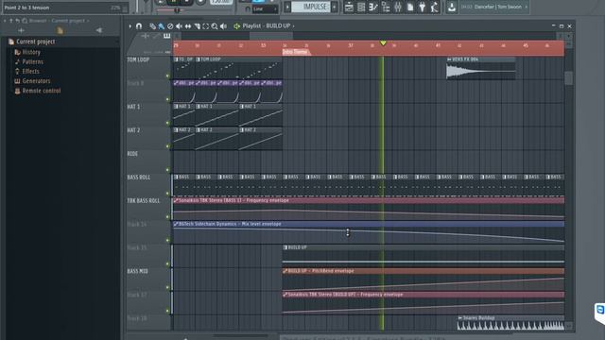Click the browser undo arrow icon
This screenshot has width=605, height=340.
pyautogui.click(x=17, y=21)
